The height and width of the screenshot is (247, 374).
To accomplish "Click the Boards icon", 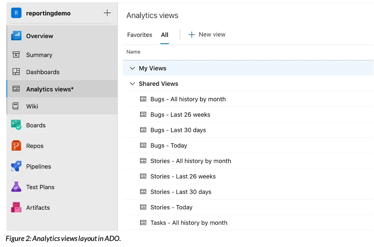I will tap(16, 125).
